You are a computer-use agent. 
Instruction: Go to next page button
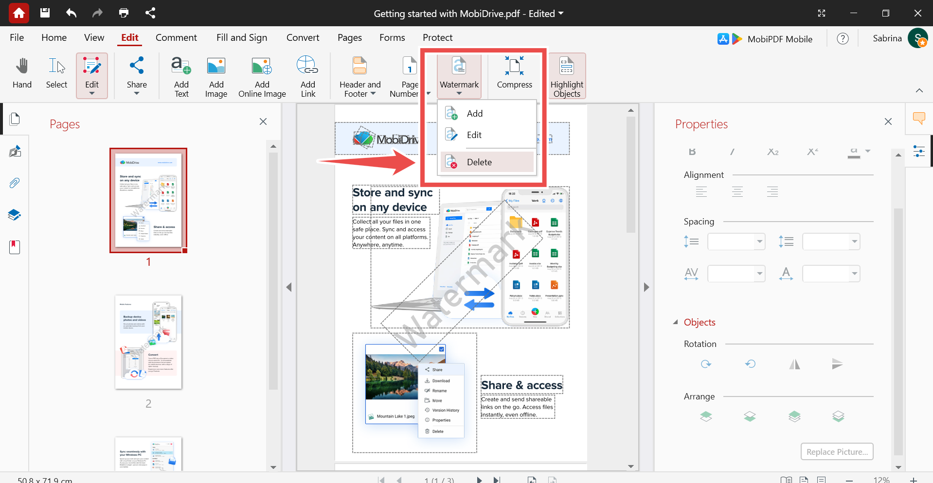pyautogui.click(x=479, y=480)
